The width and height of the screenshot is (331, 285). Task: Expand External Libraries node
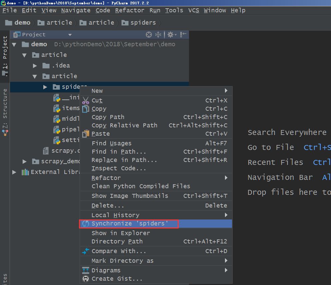tap(14, 172)
